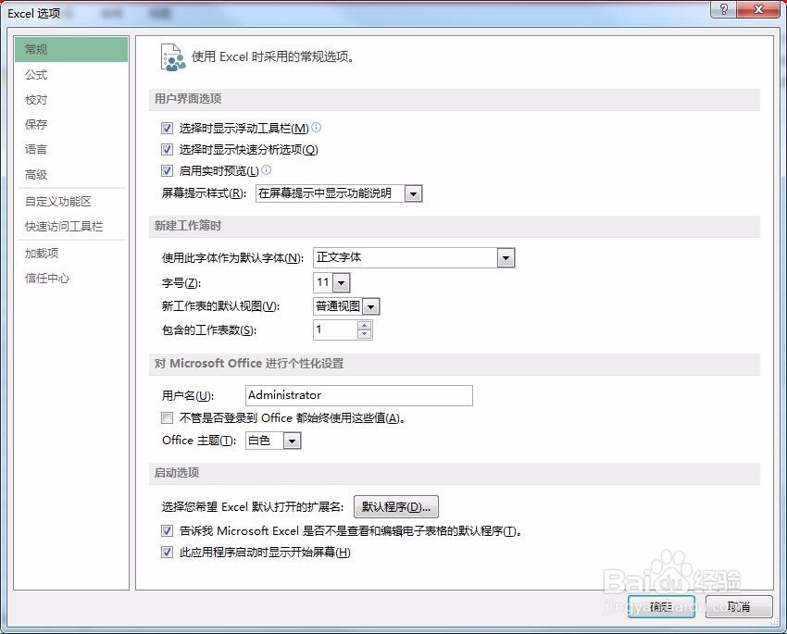Click the help question mark in title bar
This screenshot has width=787, height=634.
723,9
